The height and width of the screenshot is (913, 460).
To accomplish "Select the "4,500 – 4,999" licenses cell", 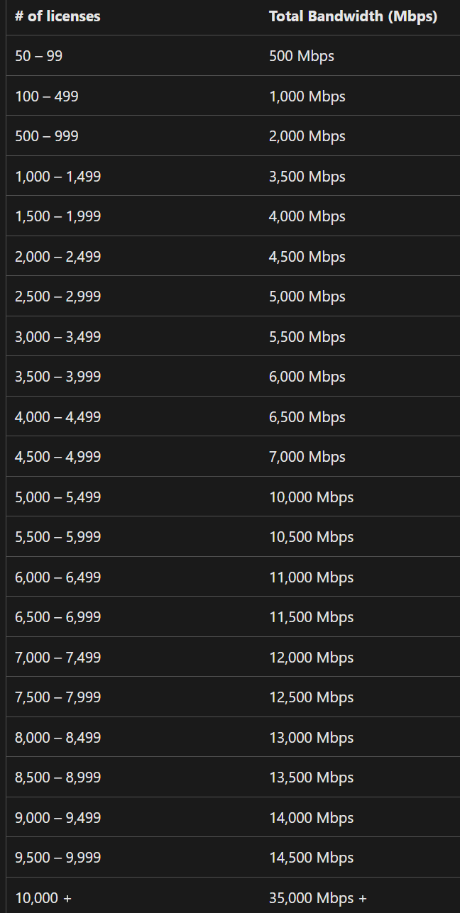I will (x=58, y=457).
